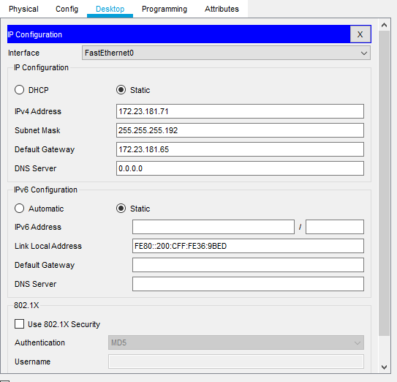Click the scrollbar down arrow
The image size is (397, 382).
(384, 367)
